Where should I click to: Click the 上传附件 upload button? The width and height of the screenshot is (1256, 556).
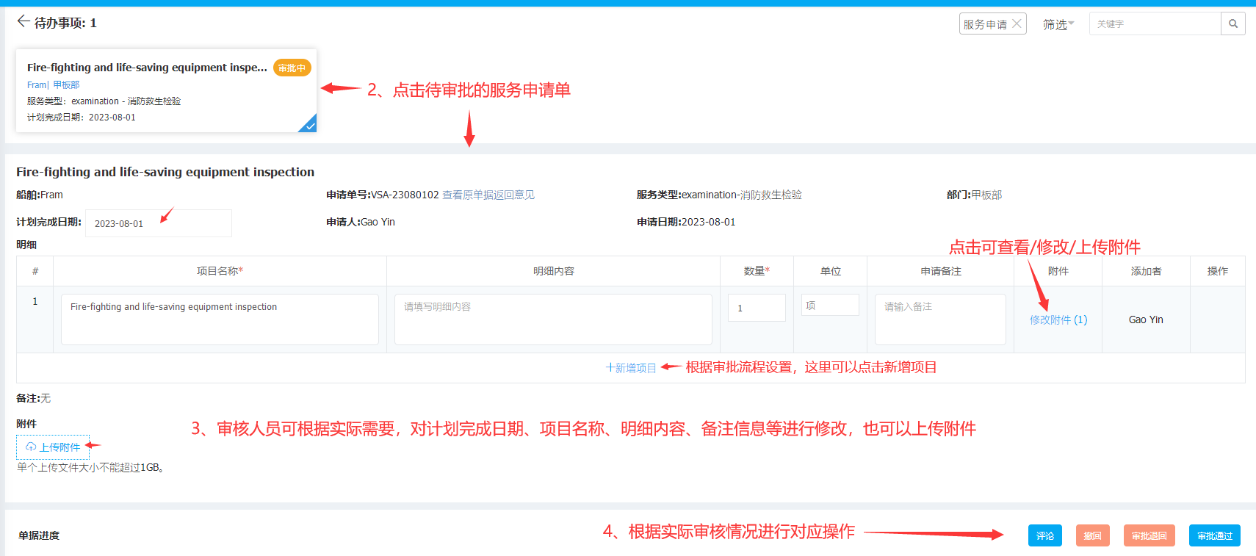coord(53,447)
